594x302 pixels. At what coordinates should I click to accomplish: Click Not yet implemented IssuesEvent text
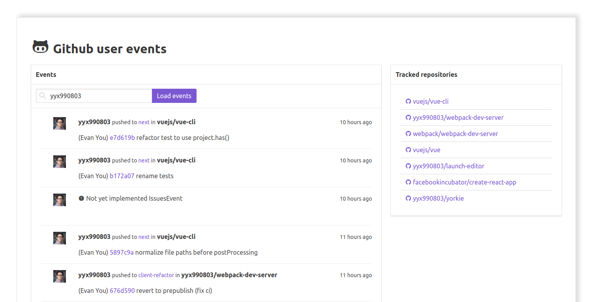[x=134, y=198]
